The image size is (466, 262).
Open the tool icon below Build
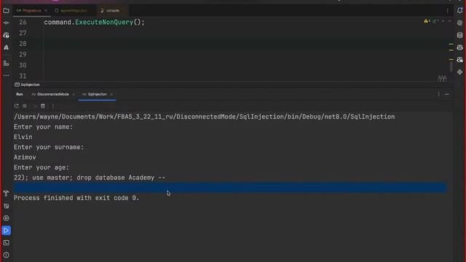click(x=6, y=206)
